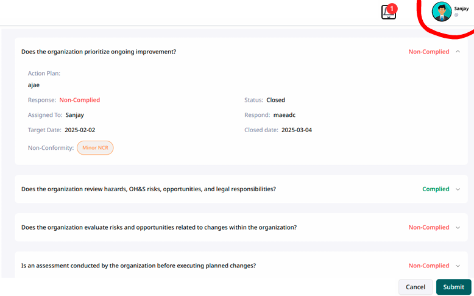This screenshot has height=296, width=474.
Task: Open the assessment before planned changes question
Action: click(x=138, y=266)
